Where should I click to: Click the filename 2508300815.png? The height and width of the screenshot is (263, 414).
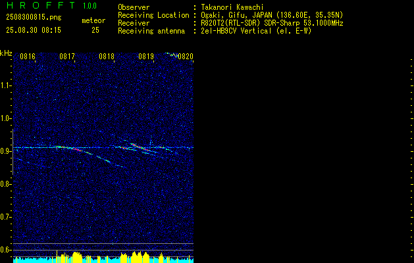[x=34, y=18]
